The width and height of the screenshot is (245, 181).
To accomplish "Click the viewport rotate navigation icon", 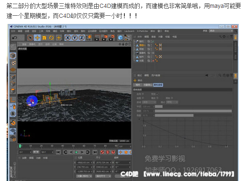I will tap(126, 44).
